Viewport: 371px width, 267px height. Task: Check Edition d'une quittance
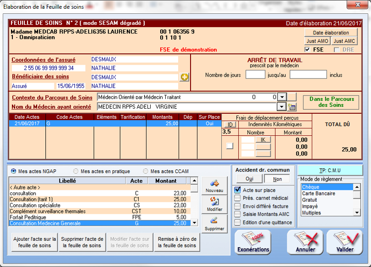237,222
